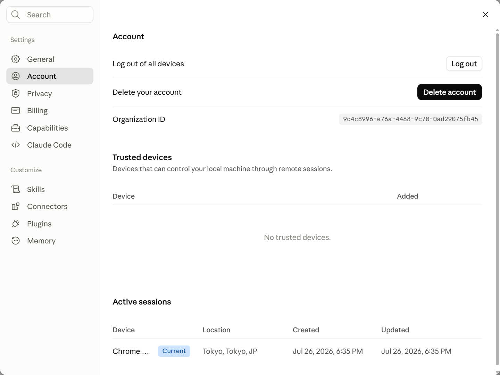Click the Plugins plug icon
Screen dimensions: 500x375
click(x=16, y=224)
